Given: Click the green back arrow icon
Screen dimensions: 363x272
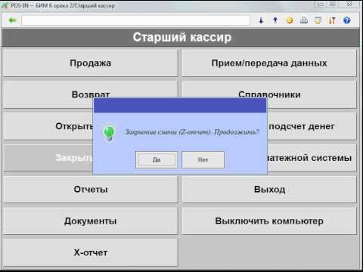Looking at the screenshot, I should tap(12, 20).
